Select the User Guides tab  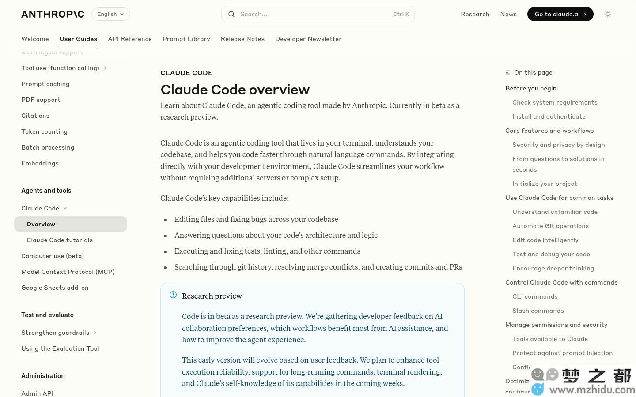pyautogui.click(x=78, y=39)
